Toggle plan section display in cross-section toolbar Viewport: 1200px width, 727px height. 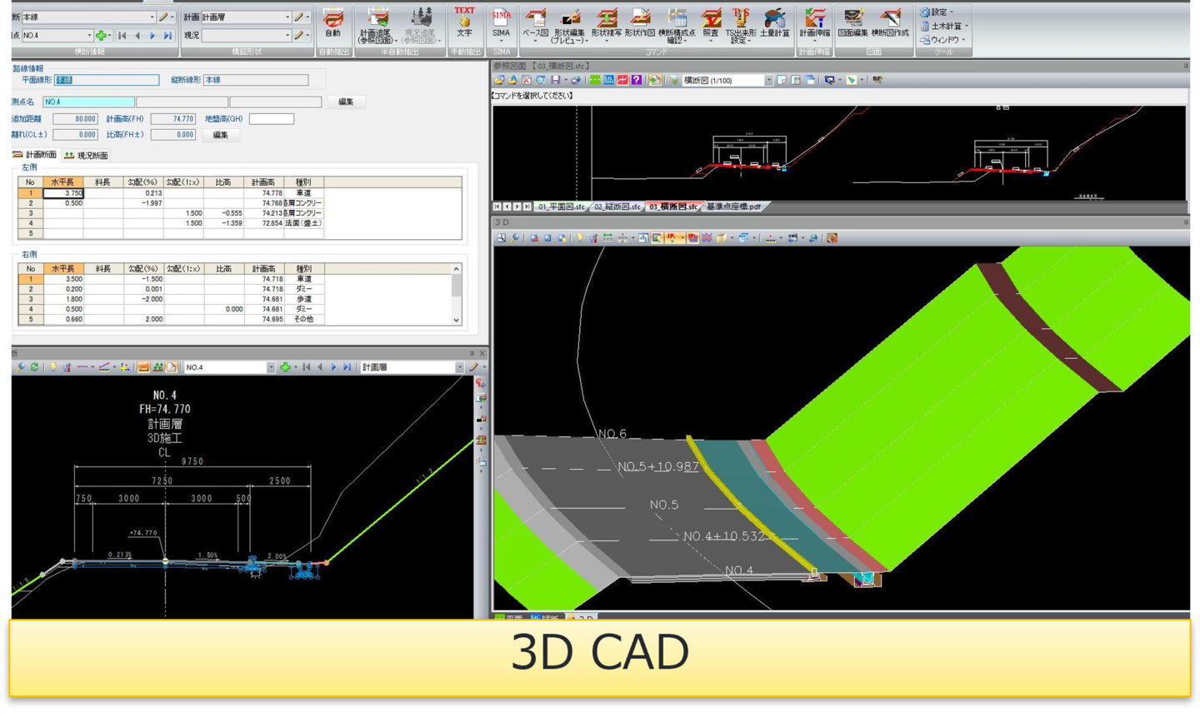(x=143, y=367)
